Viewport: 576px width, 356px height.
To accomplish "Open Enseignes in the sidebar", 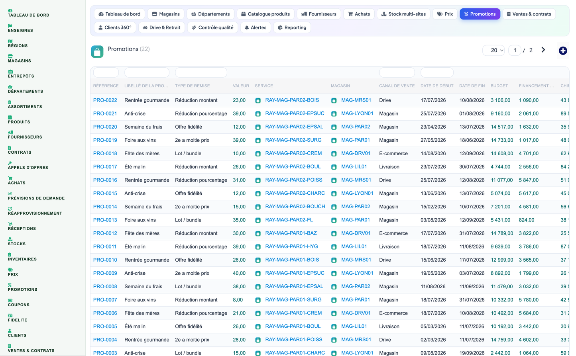I will [x=20, y=28].
